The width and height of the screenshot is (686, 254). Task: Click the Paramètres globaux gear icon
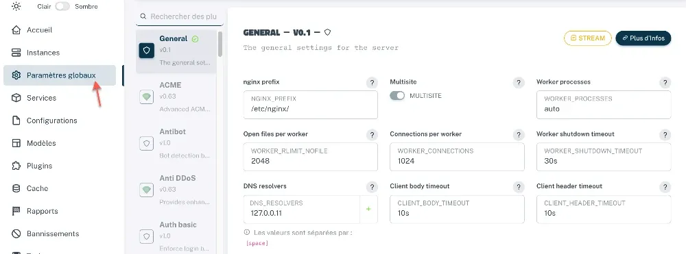[16, 75]
